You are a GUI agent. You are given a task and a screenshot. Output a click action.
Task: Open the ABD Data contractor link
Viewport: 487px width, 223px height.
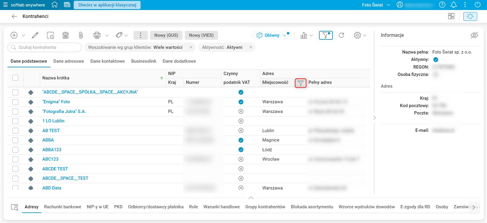point(52,188)
